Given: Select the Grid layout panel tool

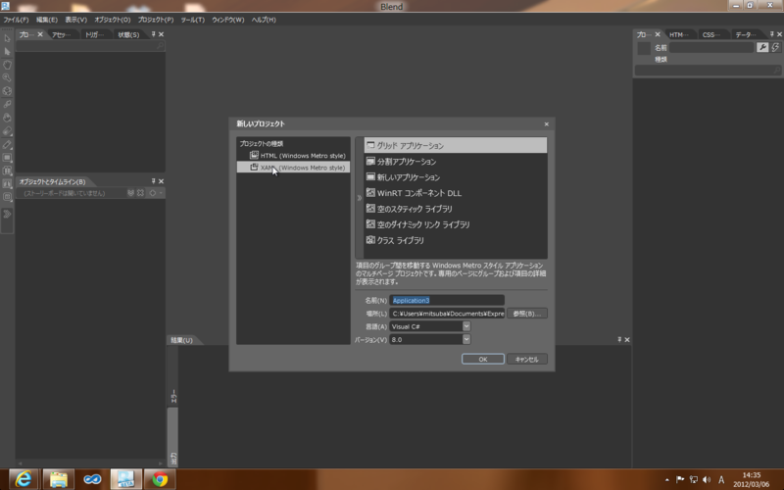Looking at the screenshot, I should click(x=7, y=171).
